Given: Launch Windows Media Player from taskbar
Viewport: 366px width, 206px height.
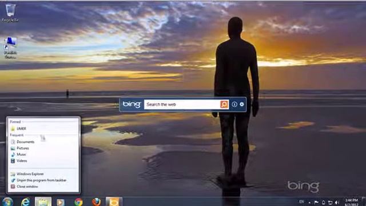Looking at the screenshot, I should point(61,202).
